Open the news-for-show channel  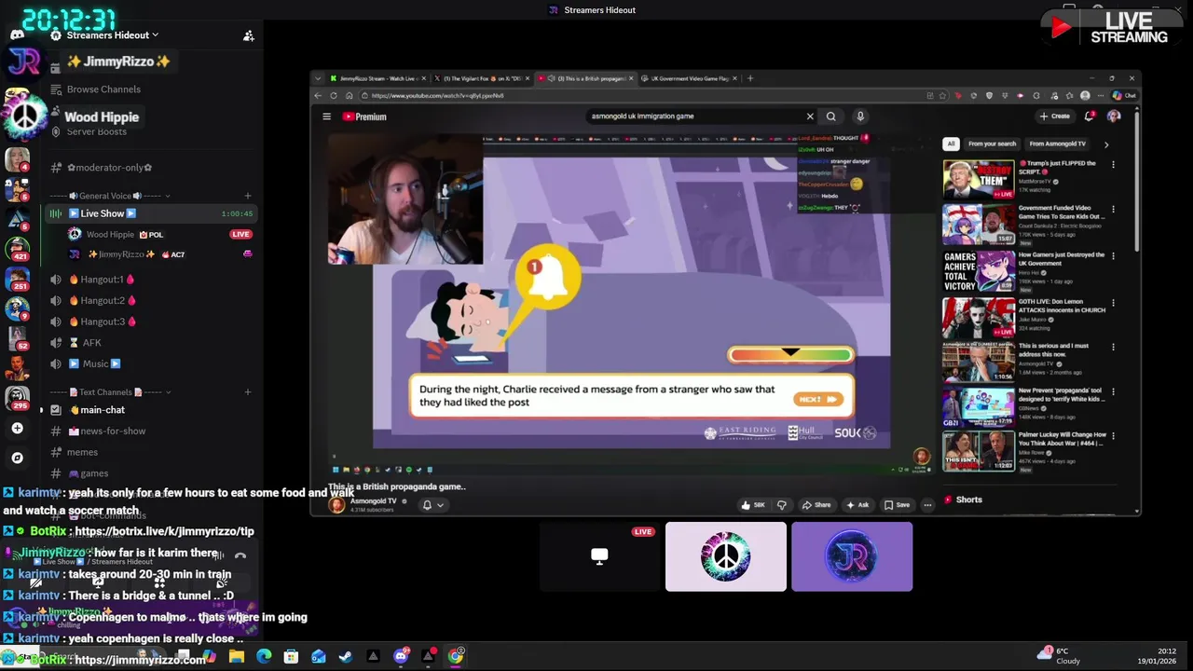click(x=113, y=431)
